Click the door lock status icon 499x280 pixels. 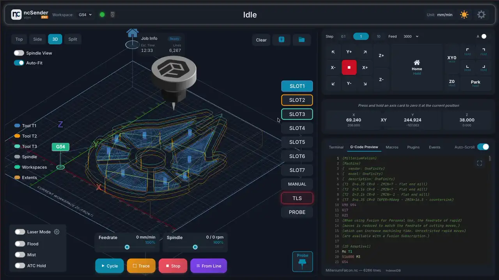(x=113, y=15)
